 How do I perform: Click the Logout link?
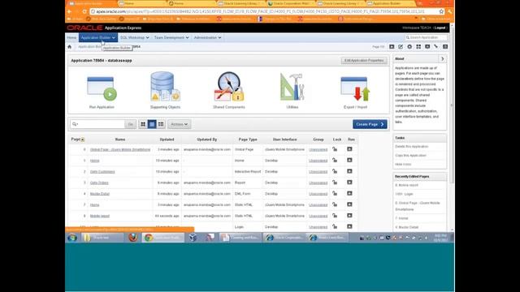[440, 28]
